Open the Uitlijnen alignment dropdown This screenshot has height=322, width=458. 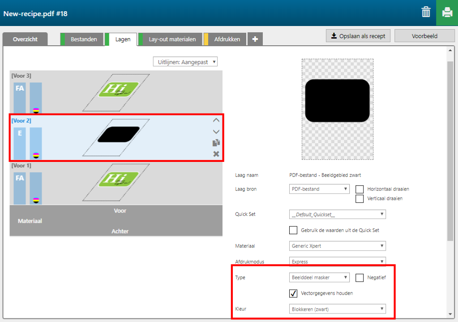[185, 62]
